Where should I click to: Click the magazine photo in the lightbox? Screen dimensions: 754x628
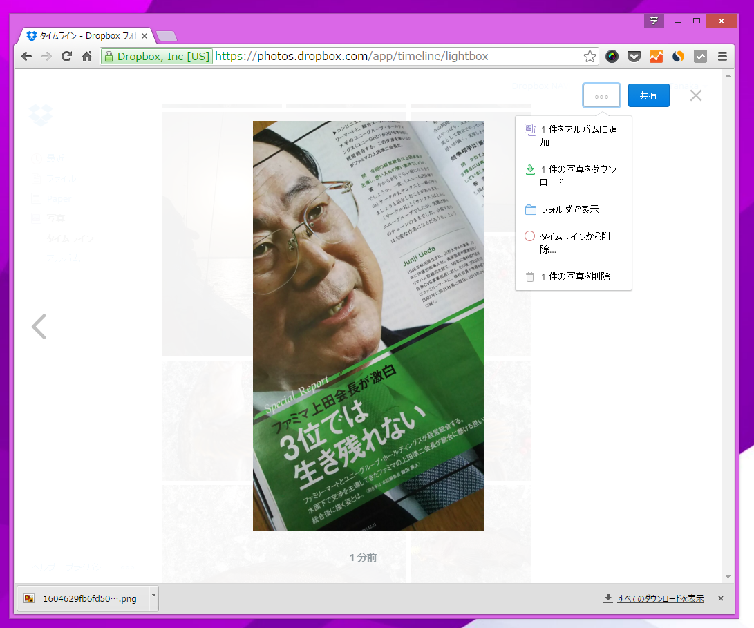(x=368, y=326)
